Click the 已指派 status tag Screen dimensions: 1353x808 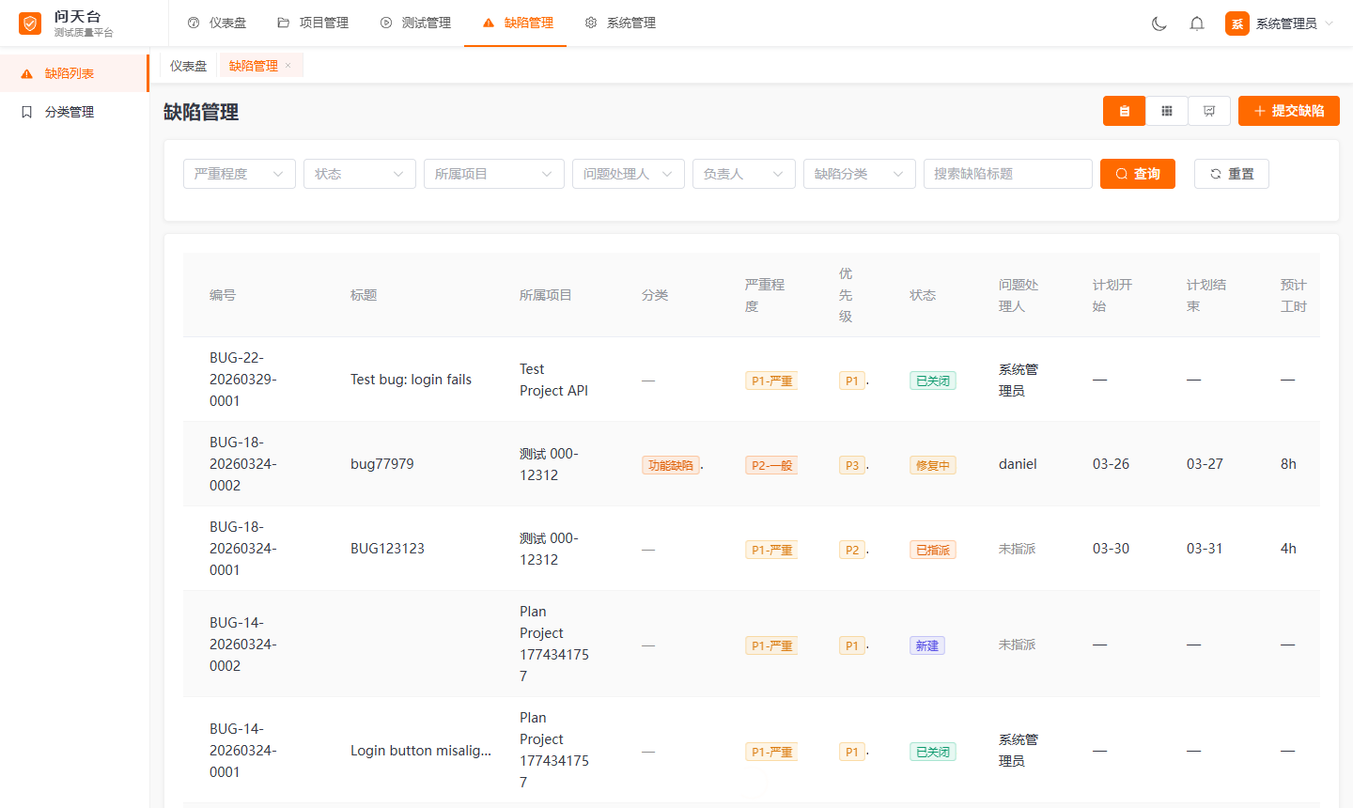(x=933, y=550)
